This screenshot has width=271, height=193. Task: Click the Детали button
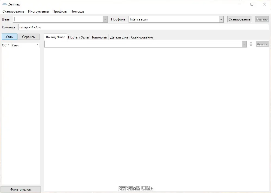coord(262,44)
